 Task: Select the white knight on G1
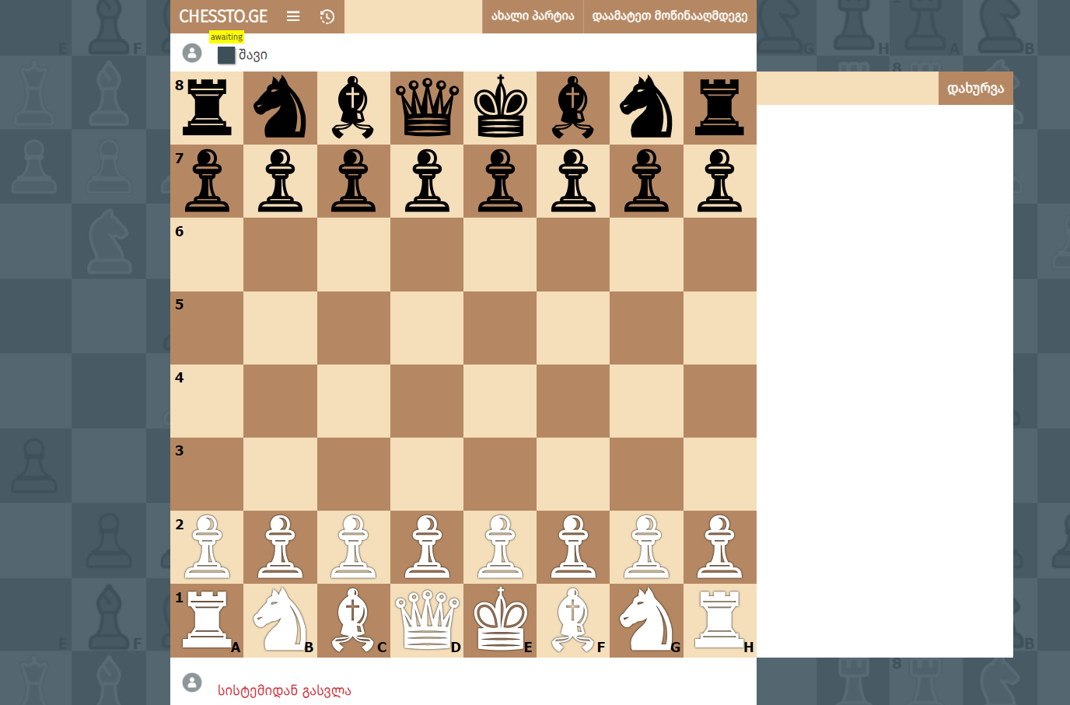(646, 620)
